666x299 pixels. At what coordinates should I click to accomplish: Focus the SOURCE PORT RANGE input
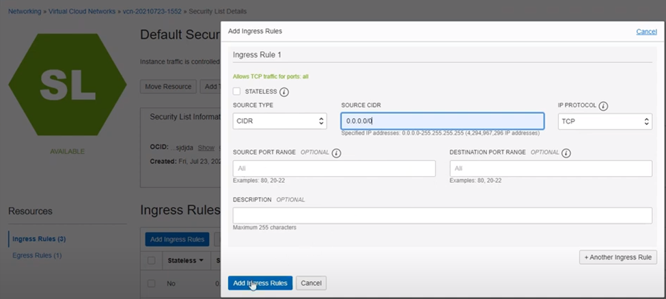pos(334,168)
